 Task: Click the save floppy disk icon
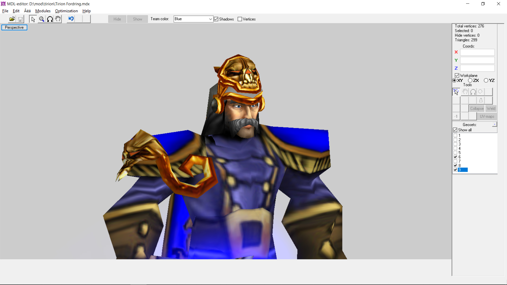[20, 19]
